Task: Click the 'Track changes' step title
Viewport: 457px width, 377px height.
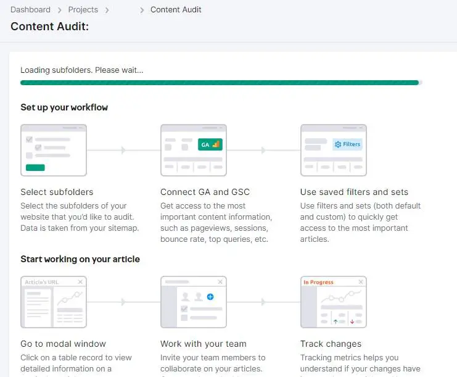Action: coord(331,344)
